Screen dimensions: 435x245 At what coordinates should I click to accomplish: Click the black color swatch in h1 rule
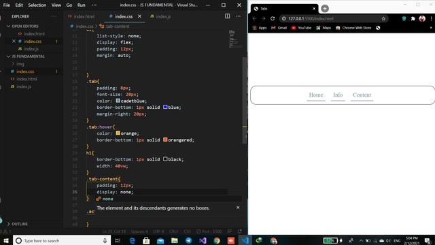(165, 159)
